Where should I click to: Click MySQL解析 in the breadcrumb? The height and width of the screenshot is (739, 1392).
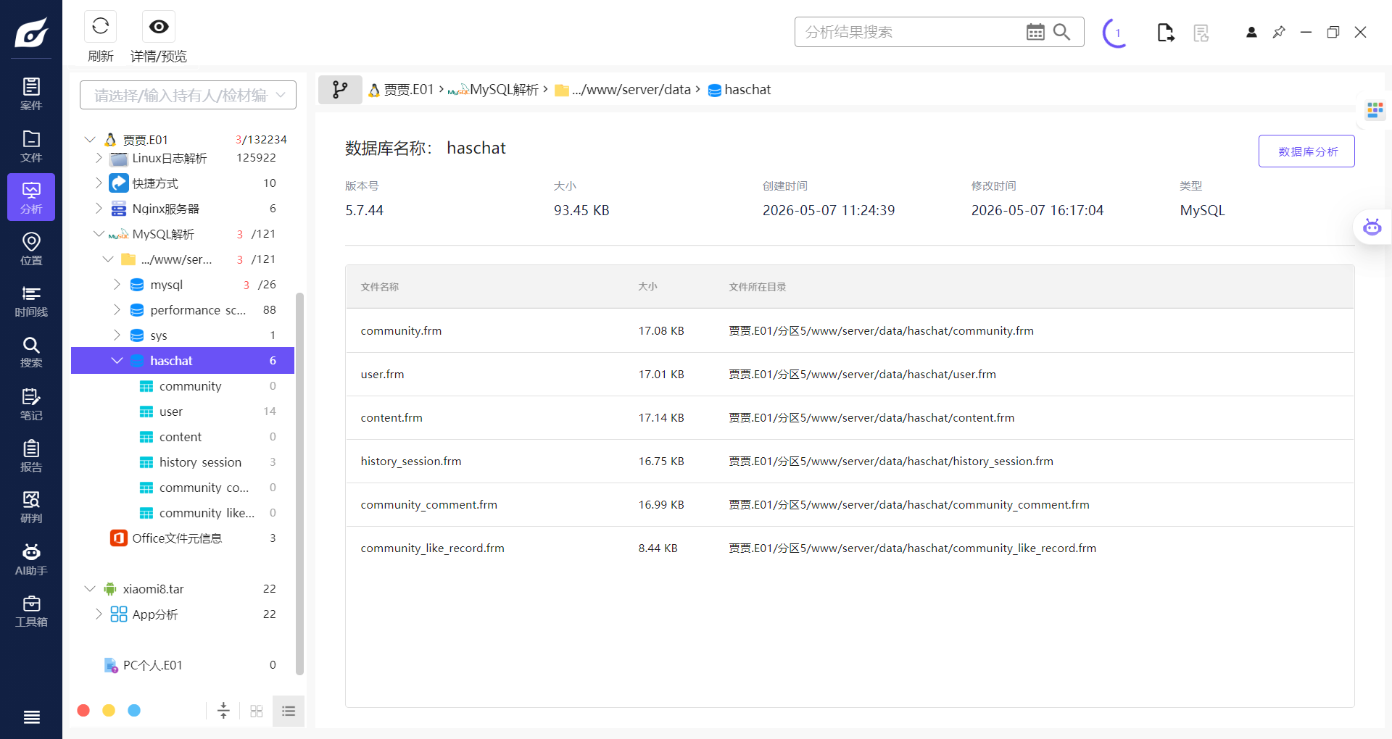pos(494,90)
